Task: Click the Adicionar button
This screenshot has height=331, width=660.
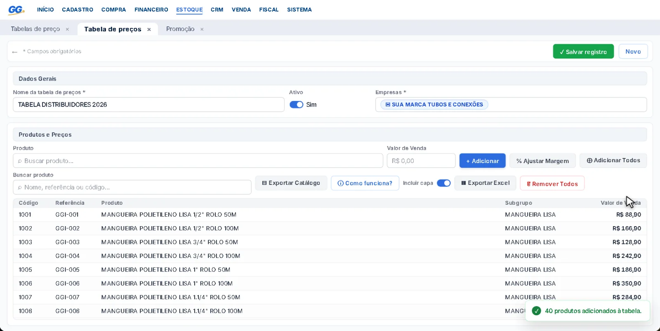Action: (483, 161)
